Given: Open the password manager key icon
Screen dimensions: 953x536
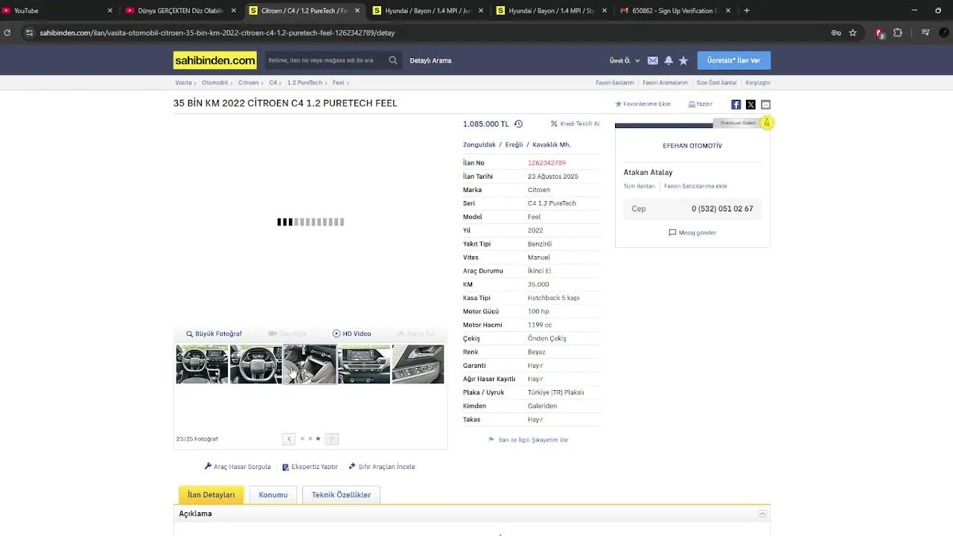Looking at the screenshot, I should 836,33.
